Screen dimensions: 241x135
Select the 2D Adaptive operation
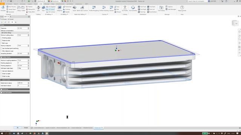point(51,7)
